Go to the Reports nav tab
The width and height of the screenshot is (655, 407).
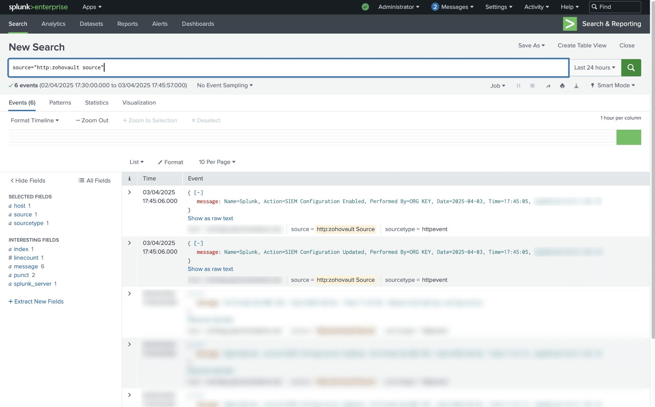[128, 24]
